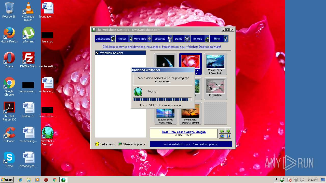The width and height of the screenshot is (326, 183).
Task: Open the Photos toolbar button
Action: (124, 39)
